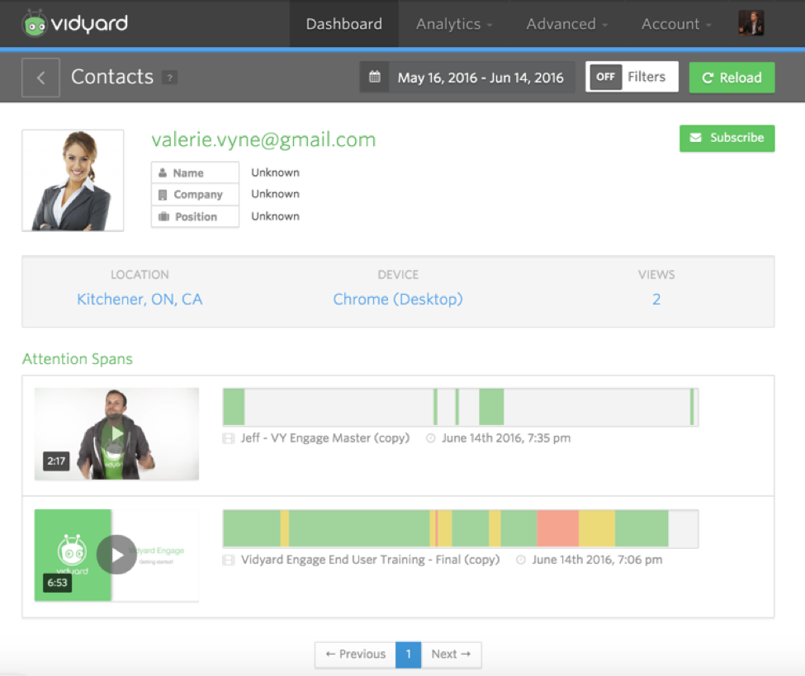Screen dimensions: 805x676
Task: Click the Chrome (Desktop) device link
Action: pos(398,300)
